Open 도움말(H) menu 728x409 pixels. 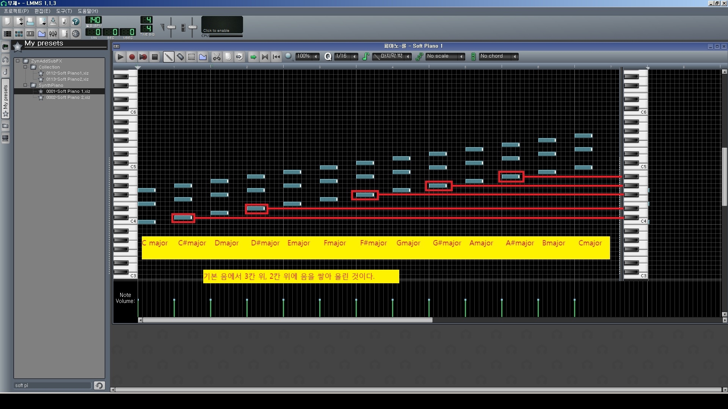coord(88,11)
